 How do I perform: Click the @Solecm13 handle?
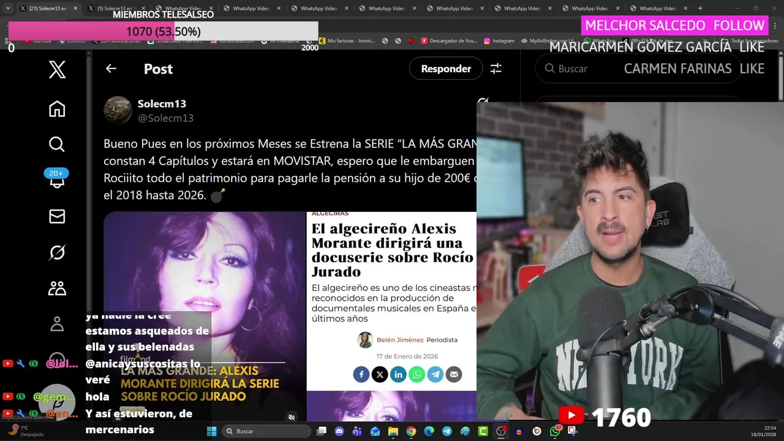click(165, 118)
